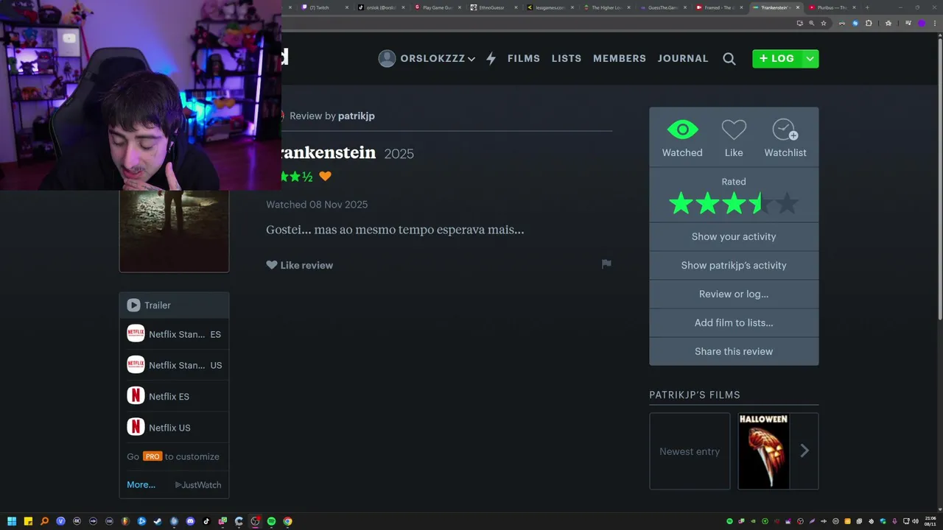
Task: Expand the arrow beside the LOG button
Action: 810,59
